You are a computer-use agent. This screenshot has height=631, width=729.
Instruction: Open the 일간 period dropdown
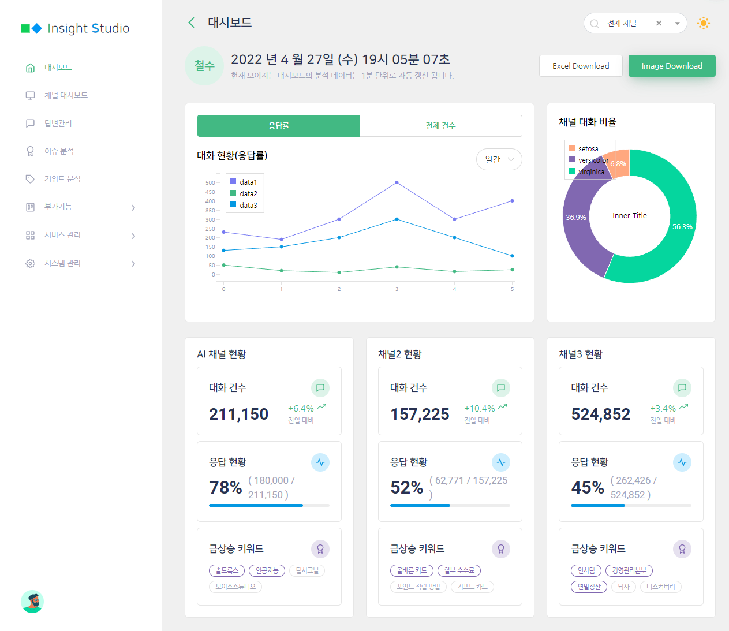[x=499, y=159]
